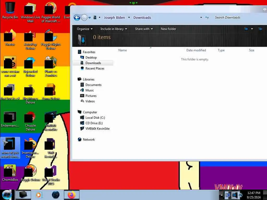The width and height of the screenshot is (267, 200).
Task: Launch Peggle Nights Deluxe desktop icon
Action: point(51,40)
